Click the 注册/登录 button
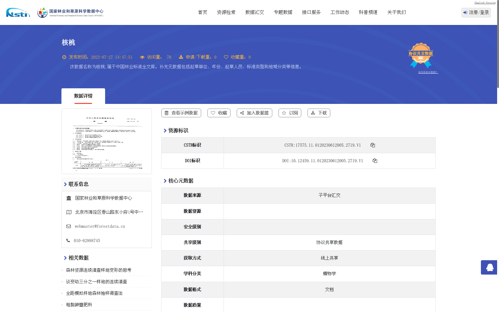Screen dimensions: 499x312 tap(476, 12)
